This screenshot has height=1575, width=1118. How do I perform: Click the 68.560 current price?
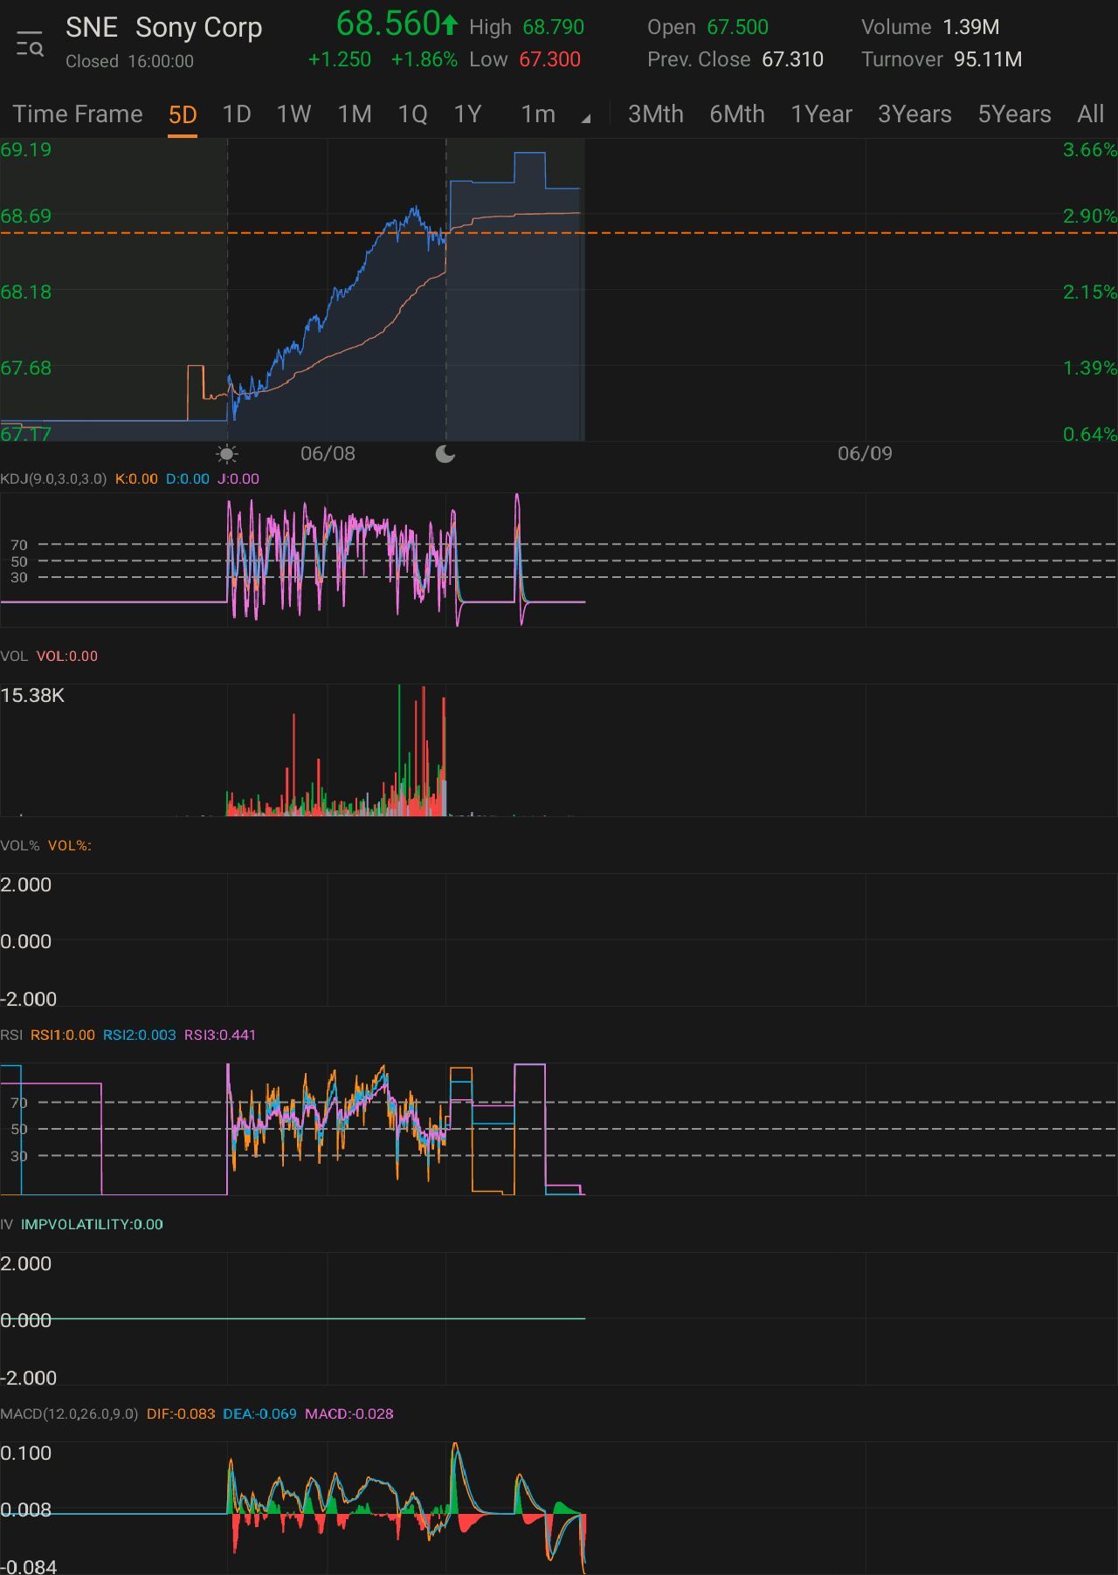coord(388,24)
